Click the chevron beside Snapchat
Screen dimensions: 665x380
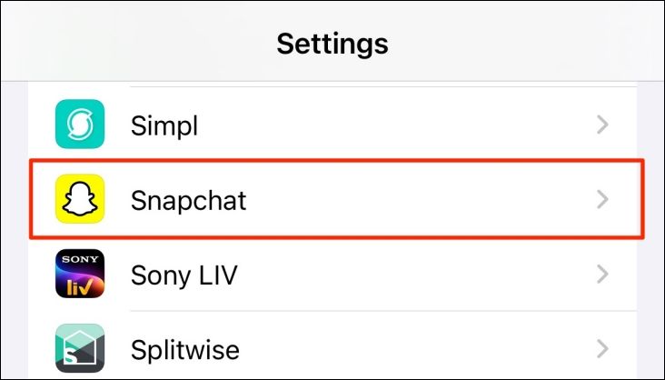click(601, 200)
